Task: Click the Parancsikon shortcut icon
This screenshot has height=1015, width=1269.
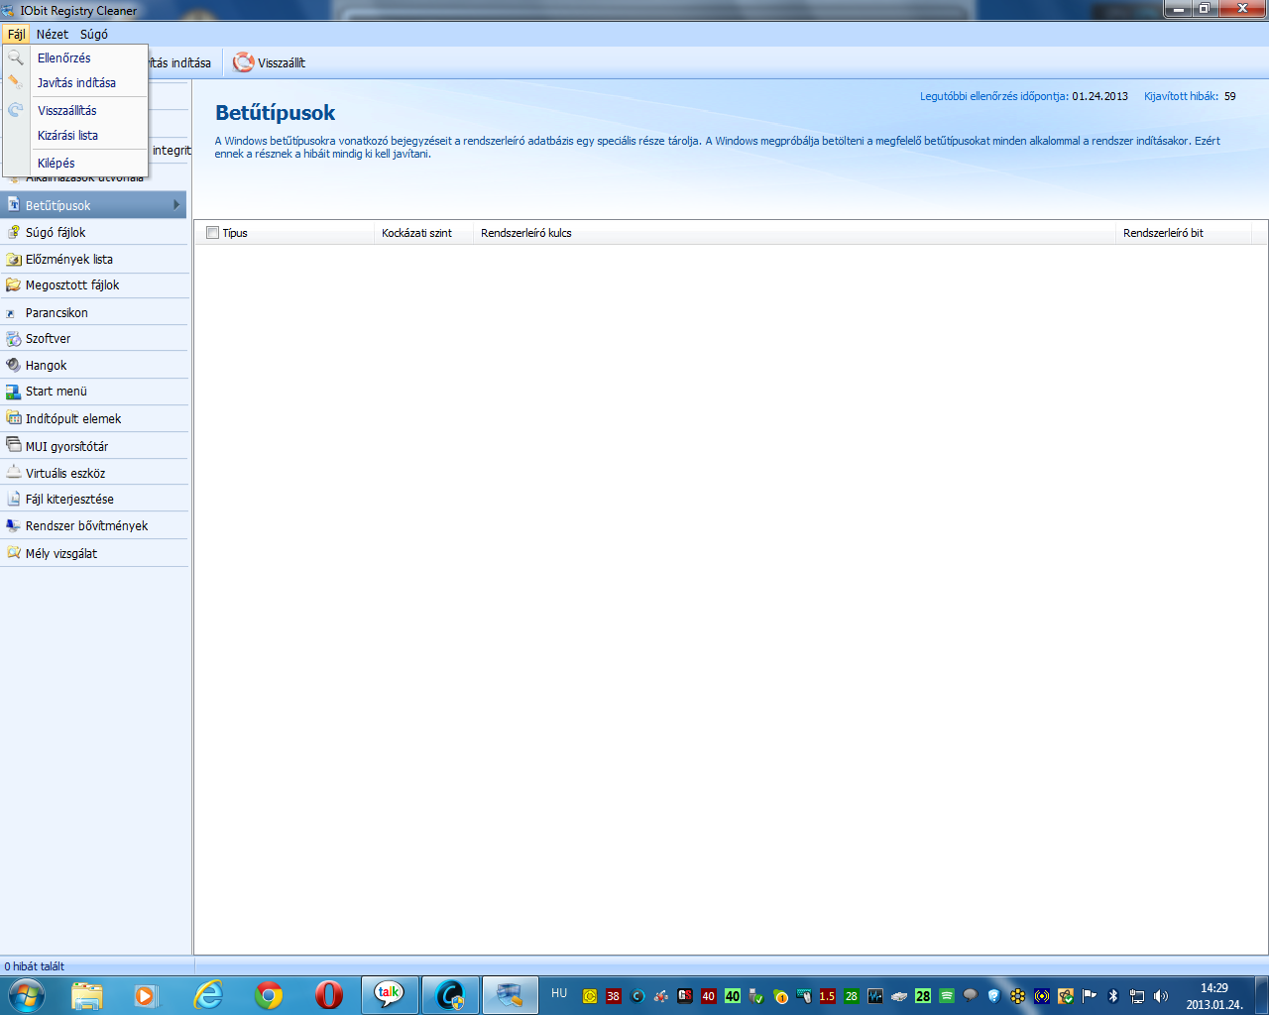Action: point(12,313)
